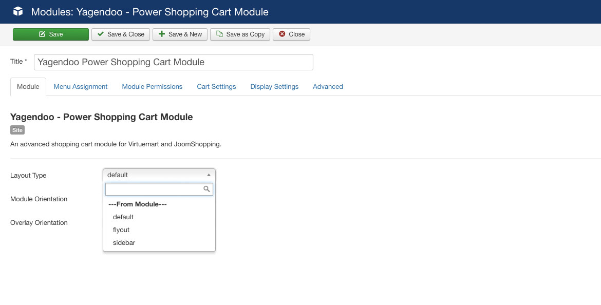Choose the default layout option
Viewport: 601px width, 305px height.
point(159,217)
